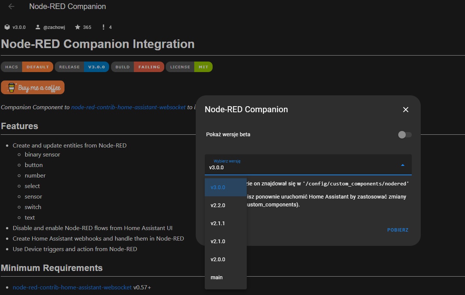Click the Minimum Requirements heading
465x295 pixels.
click(x=52, y=268)
